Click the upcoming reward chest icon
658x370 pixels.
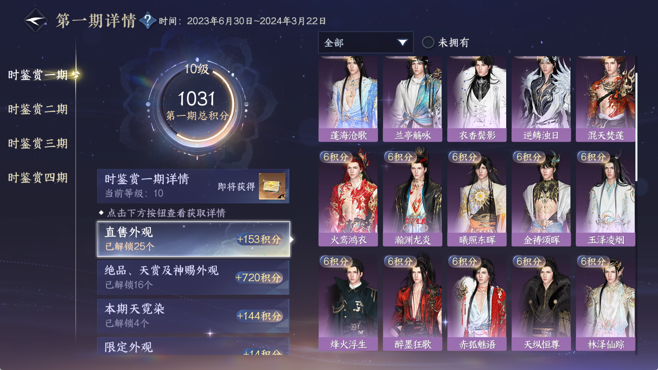click(272, 186)
